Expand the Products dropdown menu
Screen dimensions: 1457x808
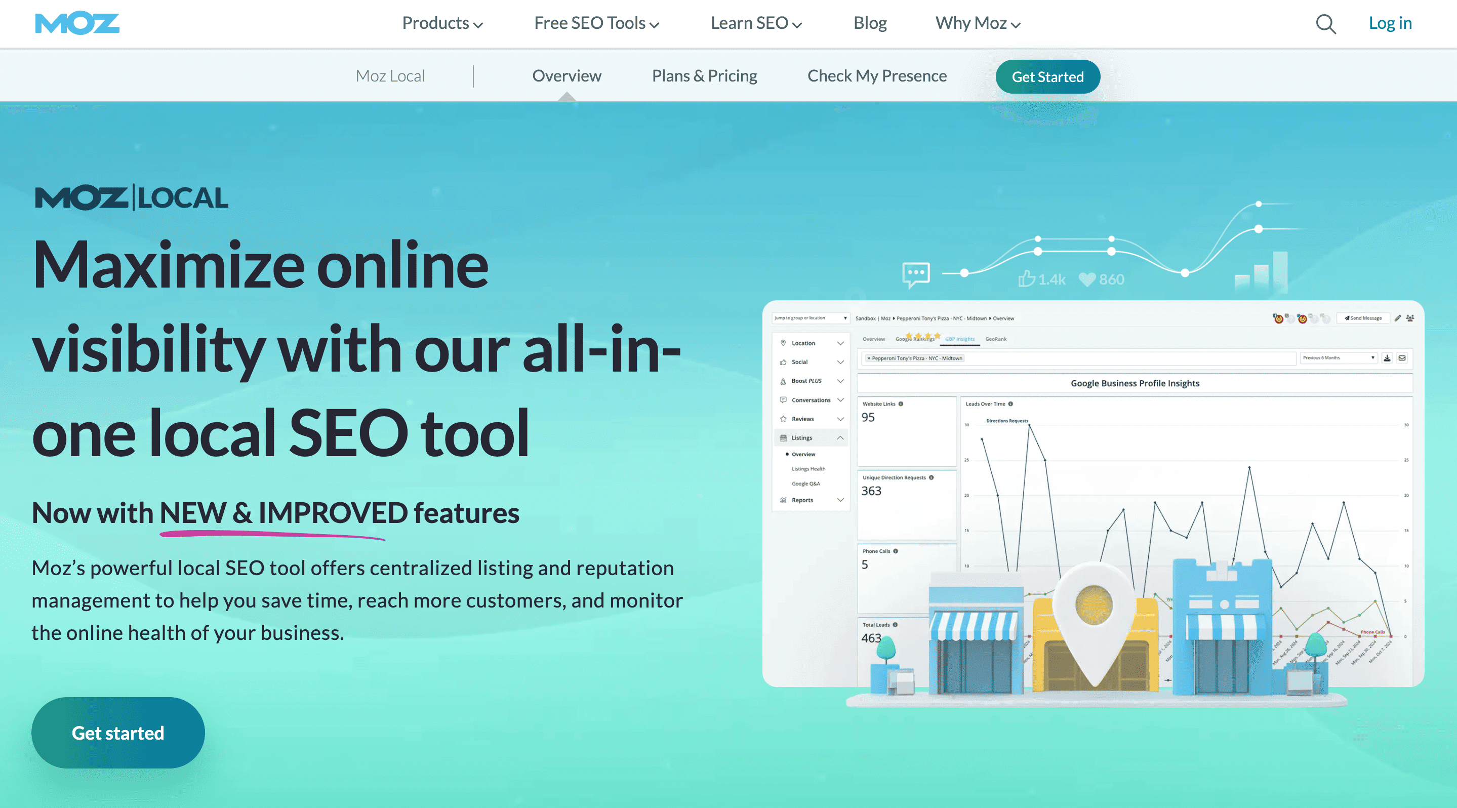pyautogui.click(x=442, y=23)
